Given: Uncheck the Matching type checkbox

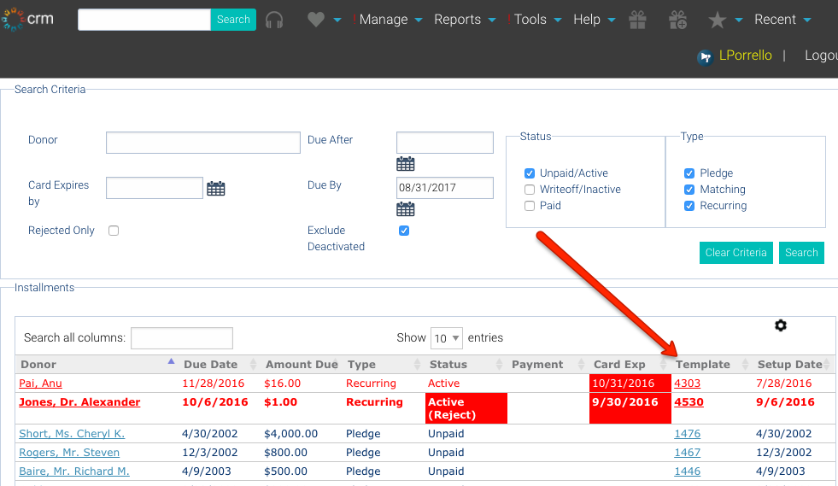Looking at the screenshot, I should tap(689, 190).
